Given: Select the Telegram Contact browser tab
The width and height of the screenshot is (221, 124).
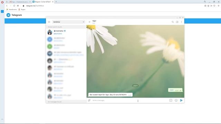Looking at the screenshot, I should (43, 2).
